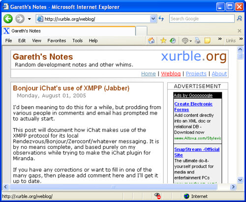Click the horizontal scrollbar thumb
This screenshot has width=246, height=202.
[x=114, y=187]
